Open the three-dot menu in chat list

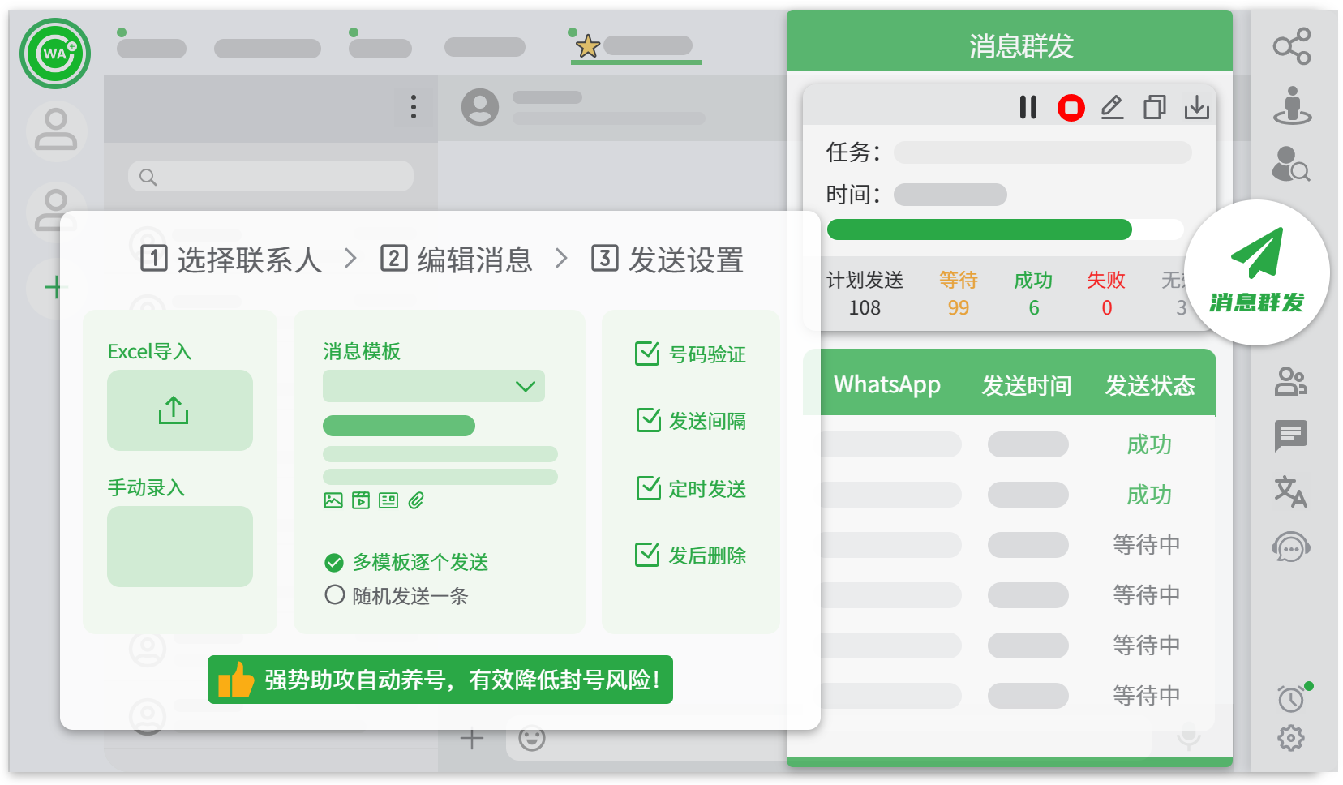pos(414,107)
